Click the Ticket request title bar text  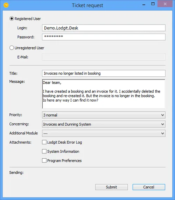[87, 6]
